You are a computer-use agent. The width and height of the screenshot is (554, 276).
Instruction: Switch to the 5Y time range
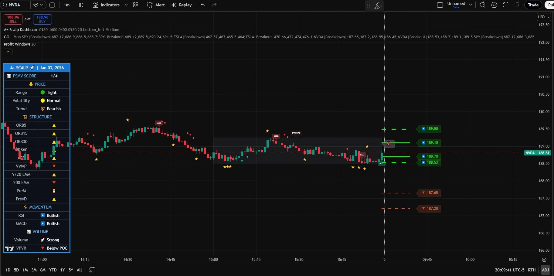[71, 270]
